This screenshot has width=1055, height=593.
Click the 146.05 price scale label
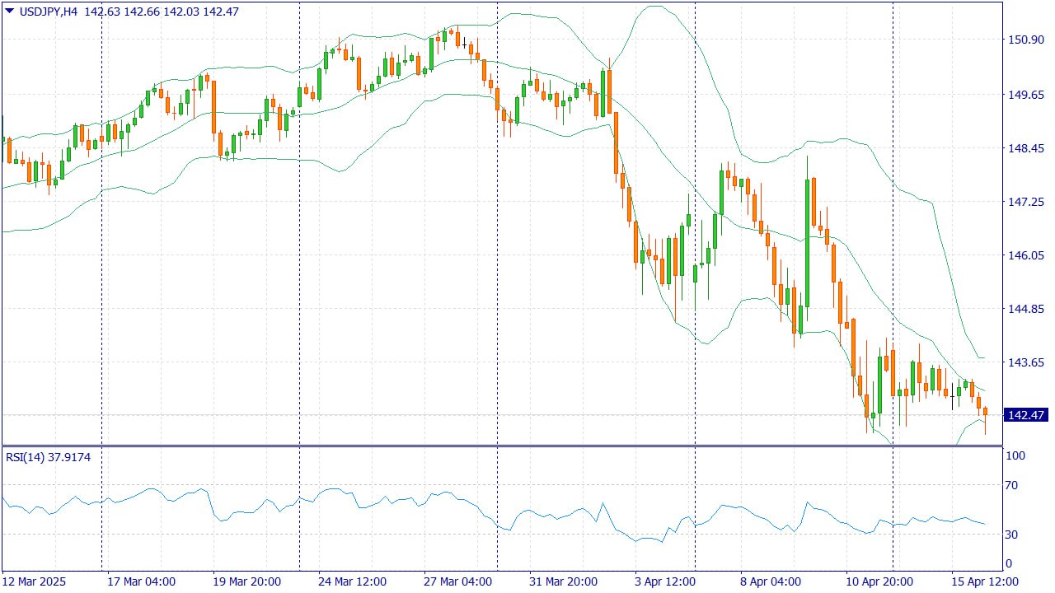pos(1025,255)
